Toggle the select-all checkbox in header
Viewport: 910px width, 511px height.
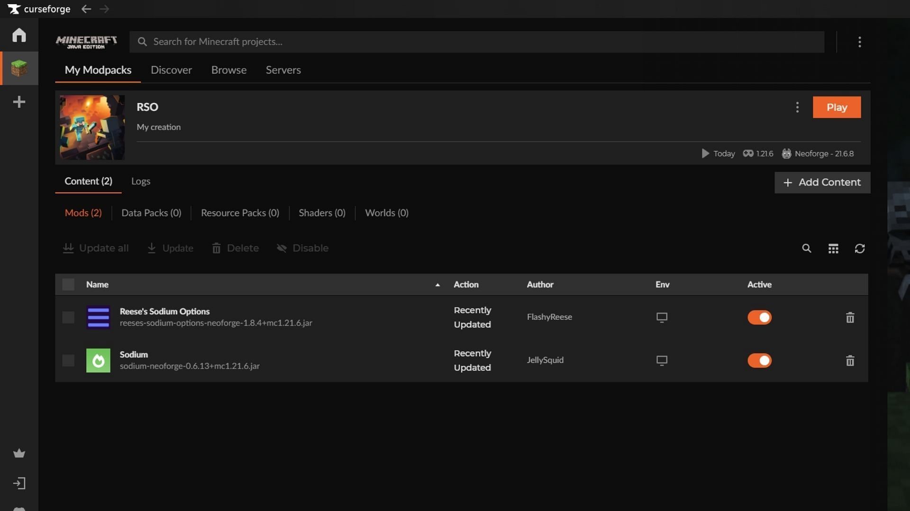(68, 284)
